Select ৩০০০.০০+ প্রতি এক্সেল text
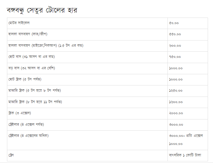 pos(186,136)
